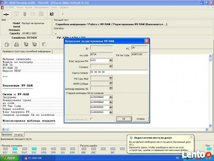
Task: Click the first save-disk icon right of the printer
Action: tap(25, 44)
